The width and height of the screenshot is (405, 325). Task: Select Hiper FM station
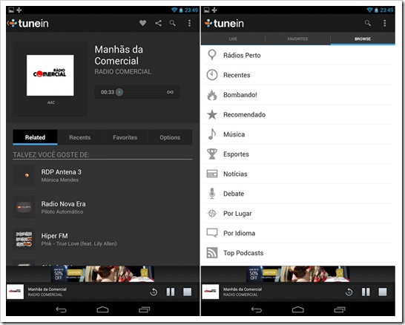[102, 240]
